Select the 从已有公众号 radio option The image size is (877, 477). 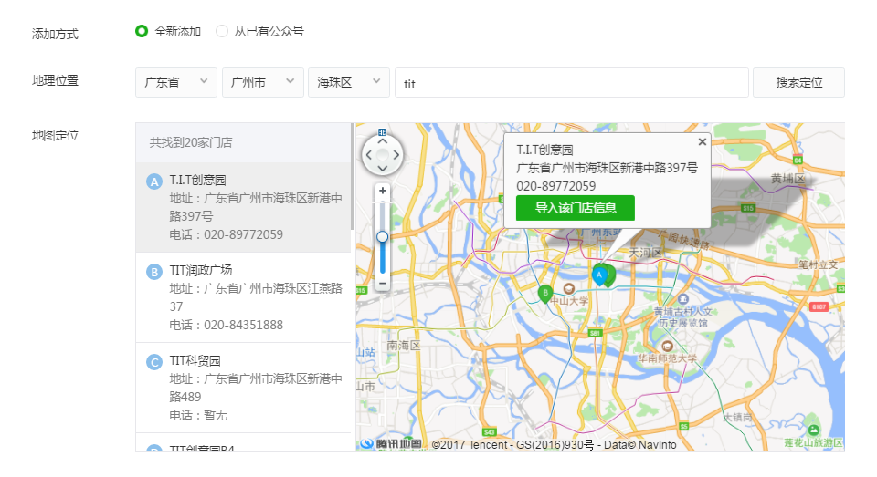coord(222,31)
